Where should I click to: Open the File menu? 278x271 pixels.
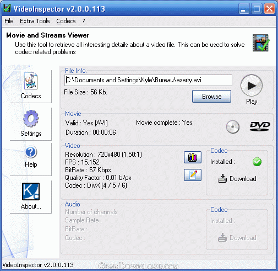(9, 21)
